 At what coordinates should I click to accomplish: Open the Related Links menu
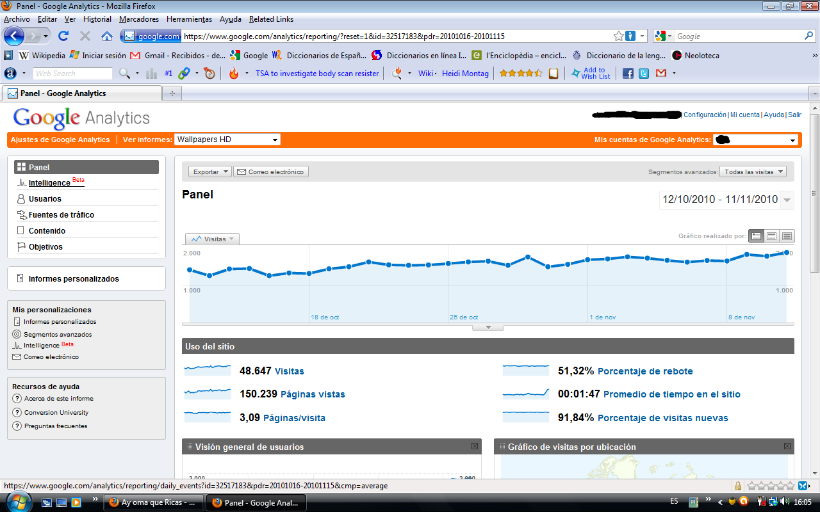click(271, 19)
